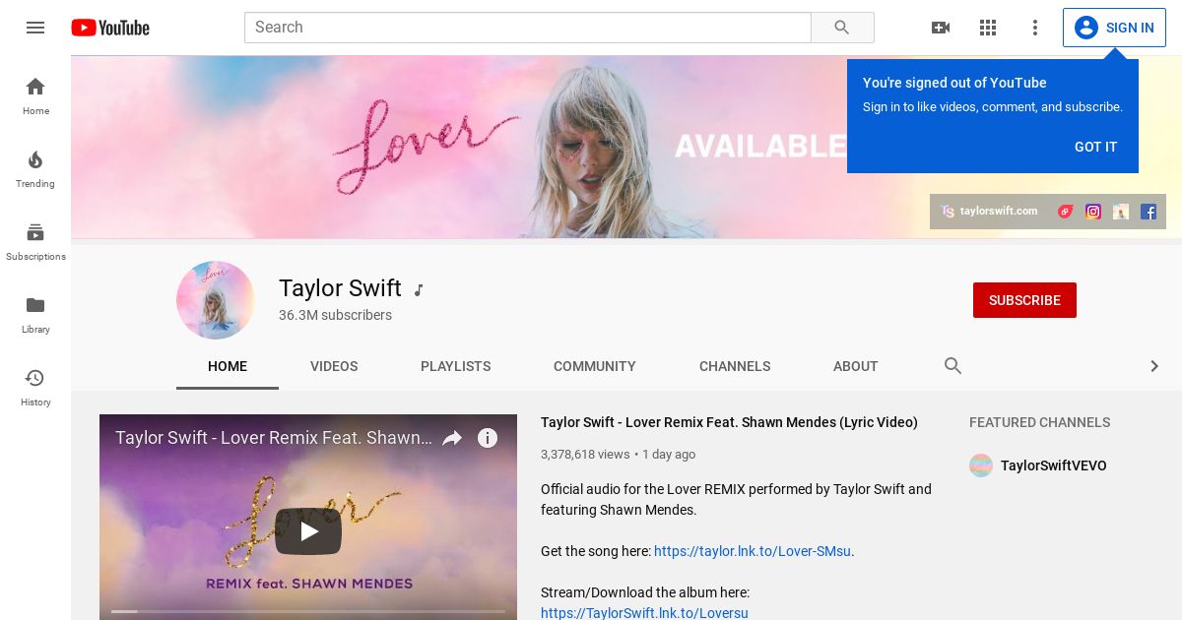The height and width of the screenshot is (620, 1182).
Task: Click the search magnifier button
Action: tap(842, 28)
